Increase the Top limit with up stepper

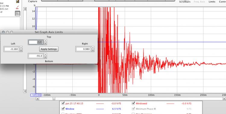(x=45, y=41)
